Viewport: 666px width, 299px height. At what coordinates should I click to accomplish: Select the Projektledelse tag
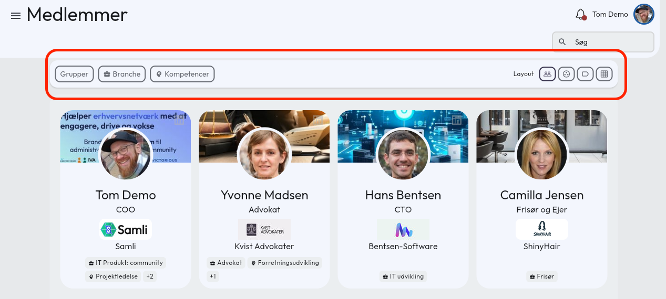pos(113,276)
